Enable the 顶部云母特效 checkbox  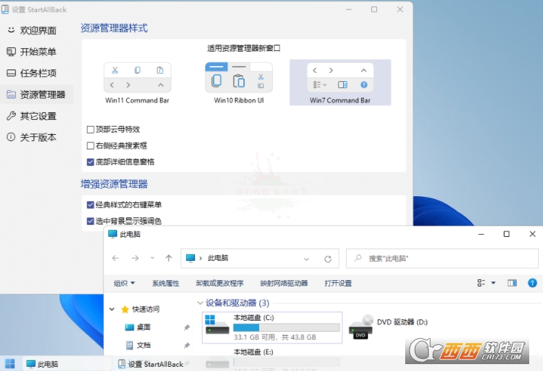click(91, 129)
